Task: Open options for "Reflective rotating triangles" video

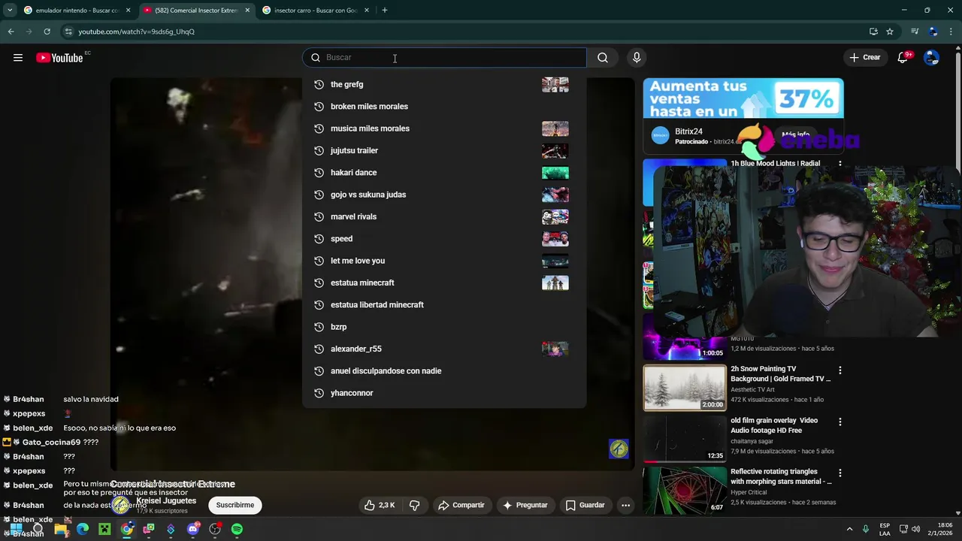Action: [x=840, y=473]
